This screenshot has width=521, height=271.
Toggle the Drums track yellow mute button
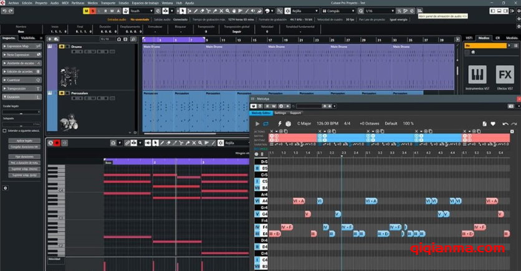tap(62, 47)
